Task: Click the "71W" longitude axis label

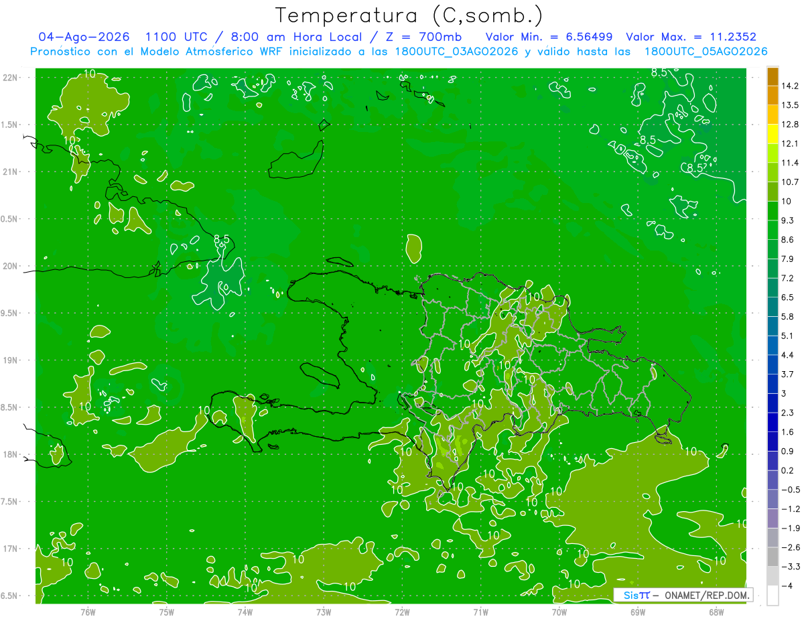Action: [481, 612]
